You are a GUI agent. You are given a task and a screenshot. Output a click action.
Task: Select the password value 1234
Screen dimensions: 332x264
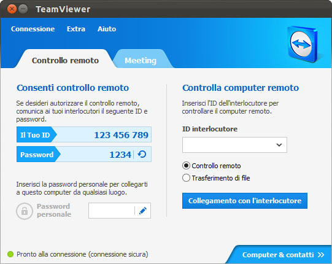[120, 155]
